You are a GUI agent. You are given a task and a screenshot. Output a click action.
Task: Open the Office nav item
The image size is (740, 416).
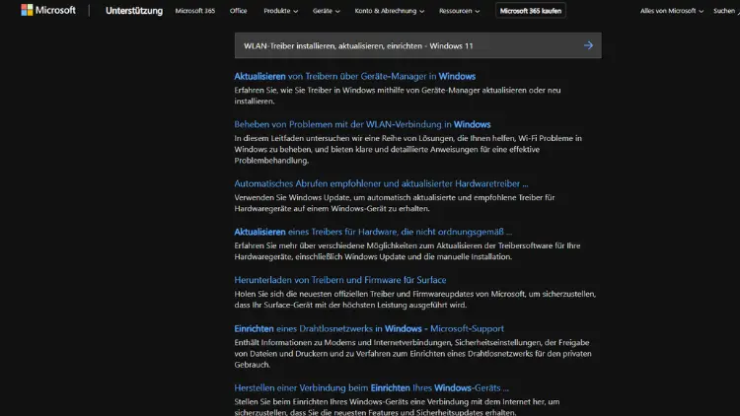click(239, 11)
